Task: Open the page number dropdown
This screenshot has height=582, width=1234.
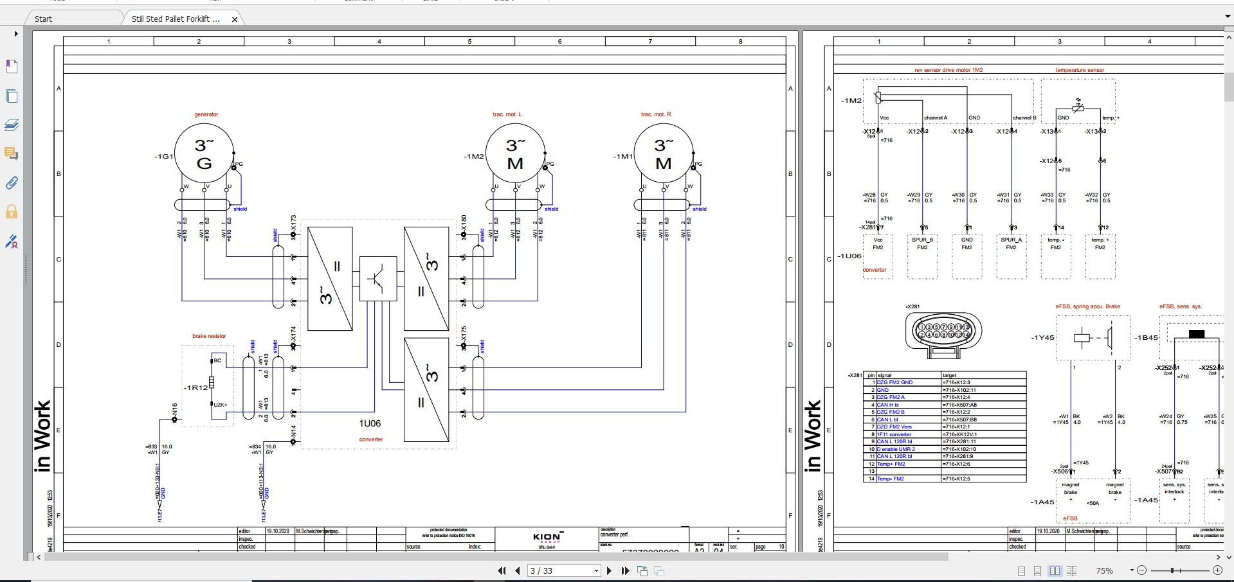Action: coord(596,570)
